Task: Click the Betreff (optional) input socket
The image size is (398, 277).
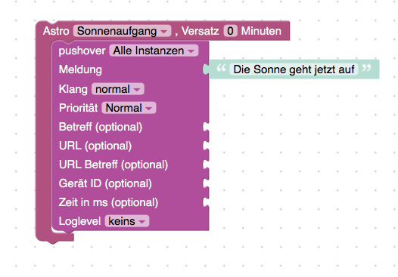Action: click(x=206, y=127)
